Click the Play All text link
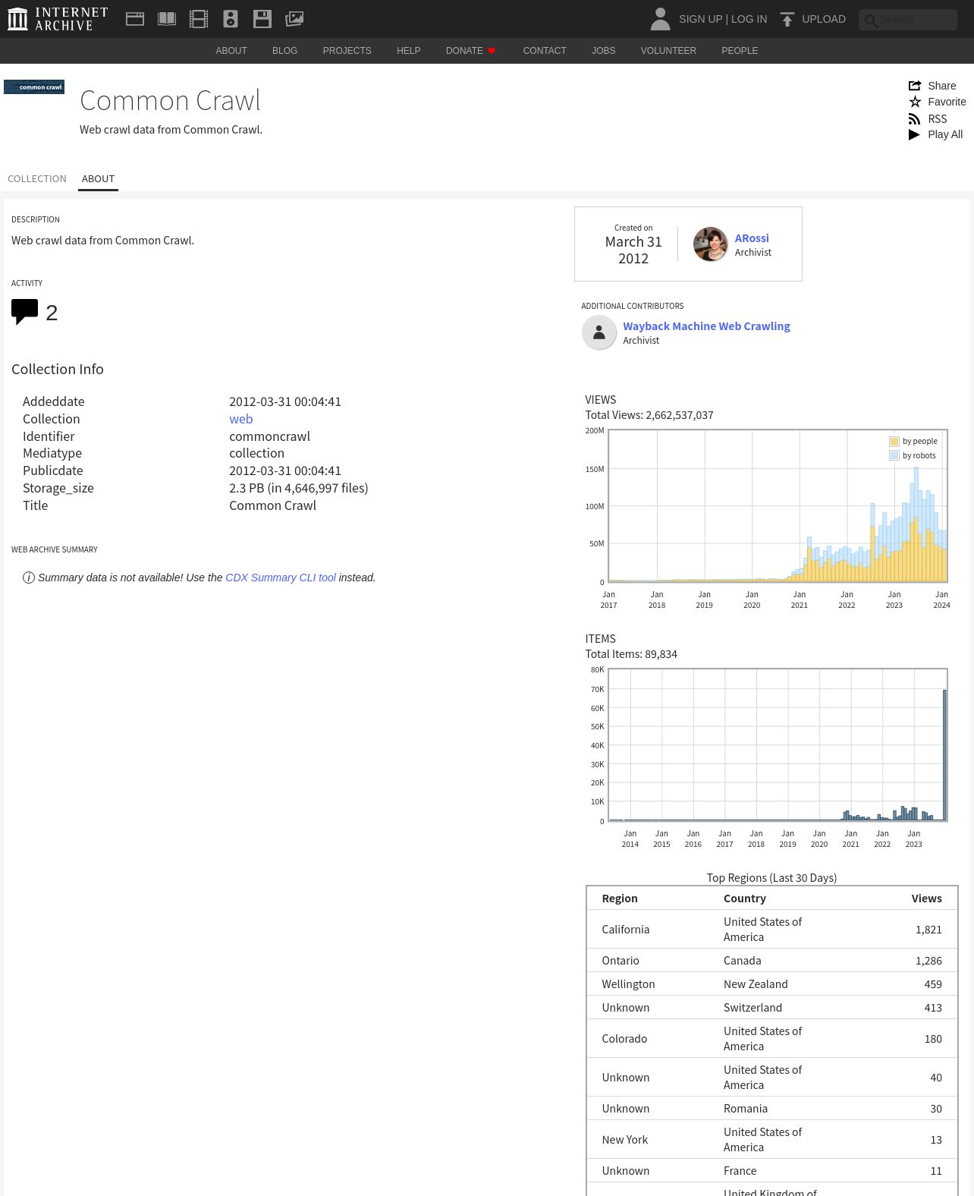Screen dimensions: 974x1196 pyautogui.click(x=945, y=134)
